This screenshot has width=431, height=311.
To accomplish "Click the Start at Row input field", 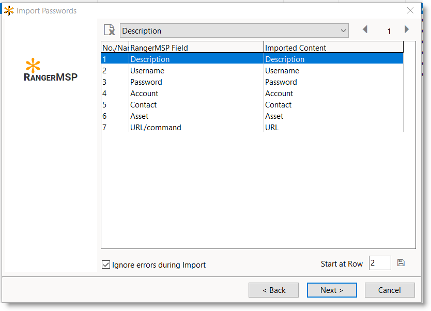I will [379, 263].
